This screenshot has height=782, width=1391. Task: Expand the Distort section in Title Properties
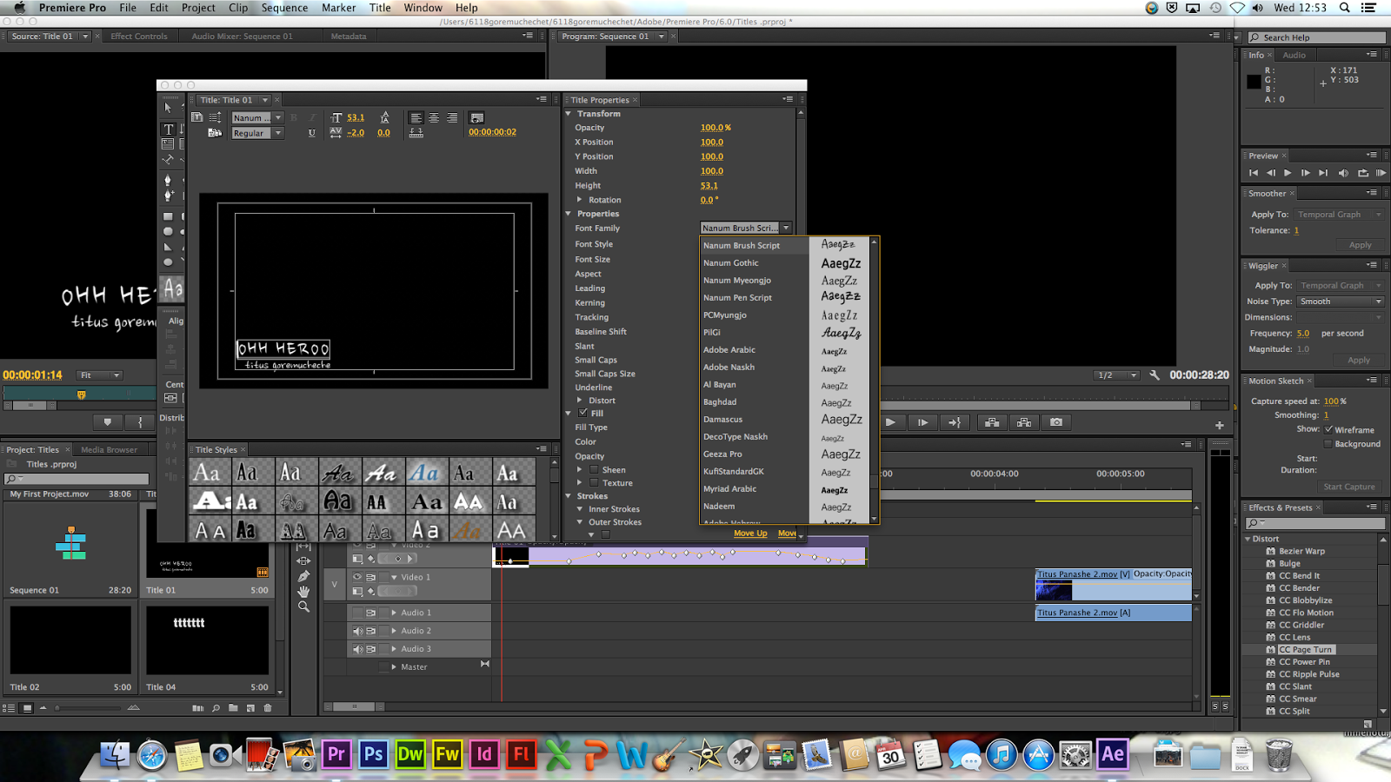click(x=581, y=401)
